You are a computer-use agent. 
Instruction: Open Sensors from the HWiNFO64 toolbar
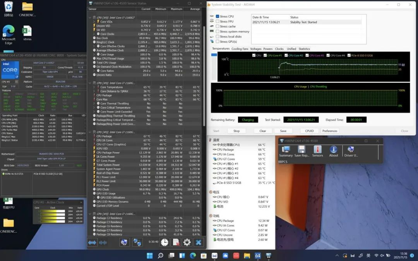click(x=317, y=151)
